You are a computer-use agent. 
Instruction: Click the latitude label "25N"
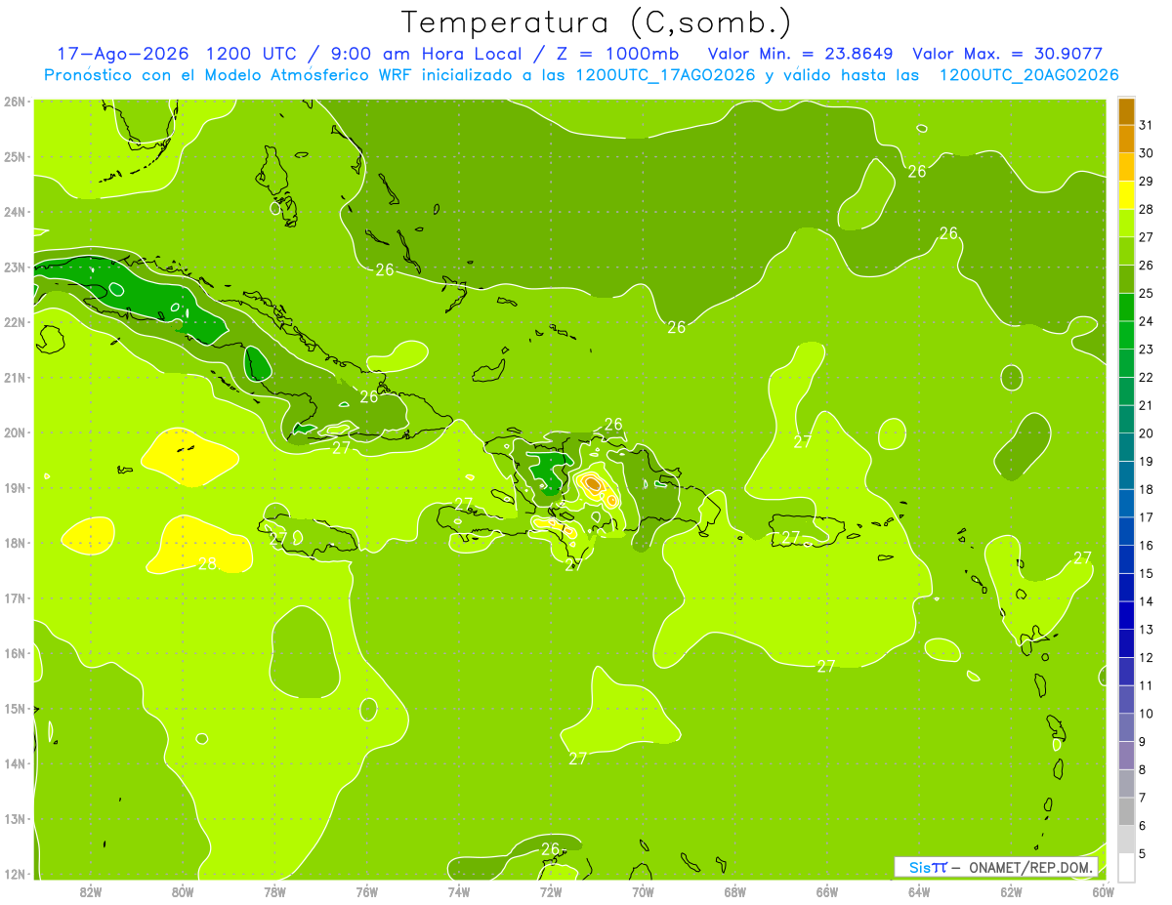[x=15, y=157]
